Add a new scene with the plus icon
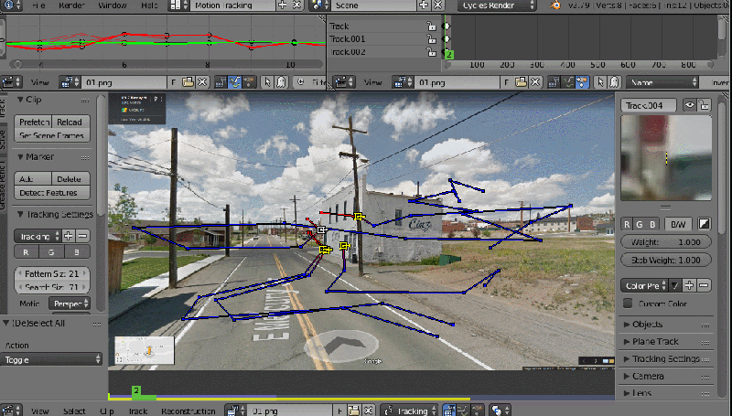This screenshot has height=416, width=732. click(424, 5)
